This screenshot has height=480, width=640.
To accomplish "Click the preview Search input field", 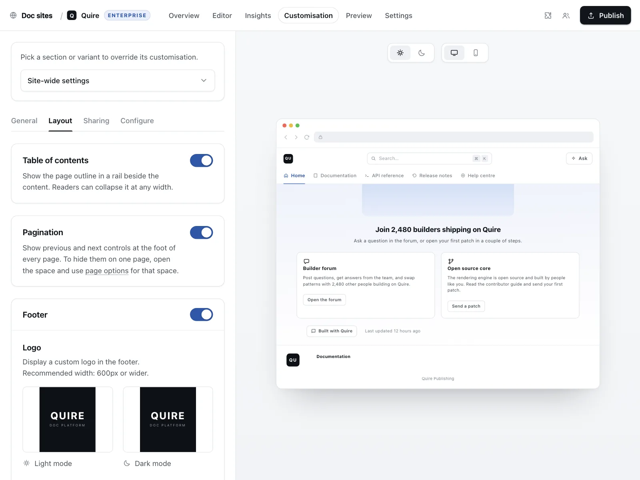I will [x=429, y=158].
